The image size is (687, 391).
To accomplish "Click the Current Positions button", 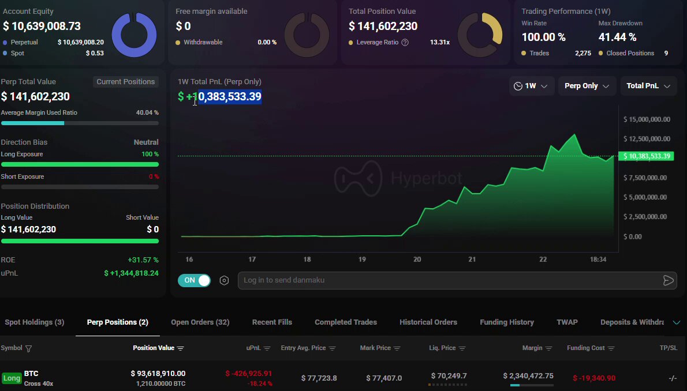I will [126, 82].
